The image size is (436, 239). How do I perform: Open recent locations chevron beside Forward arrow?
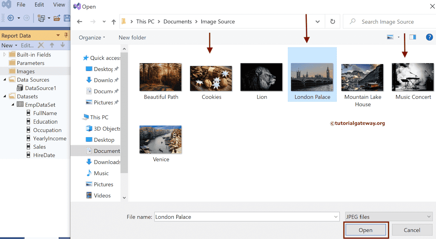104,22
